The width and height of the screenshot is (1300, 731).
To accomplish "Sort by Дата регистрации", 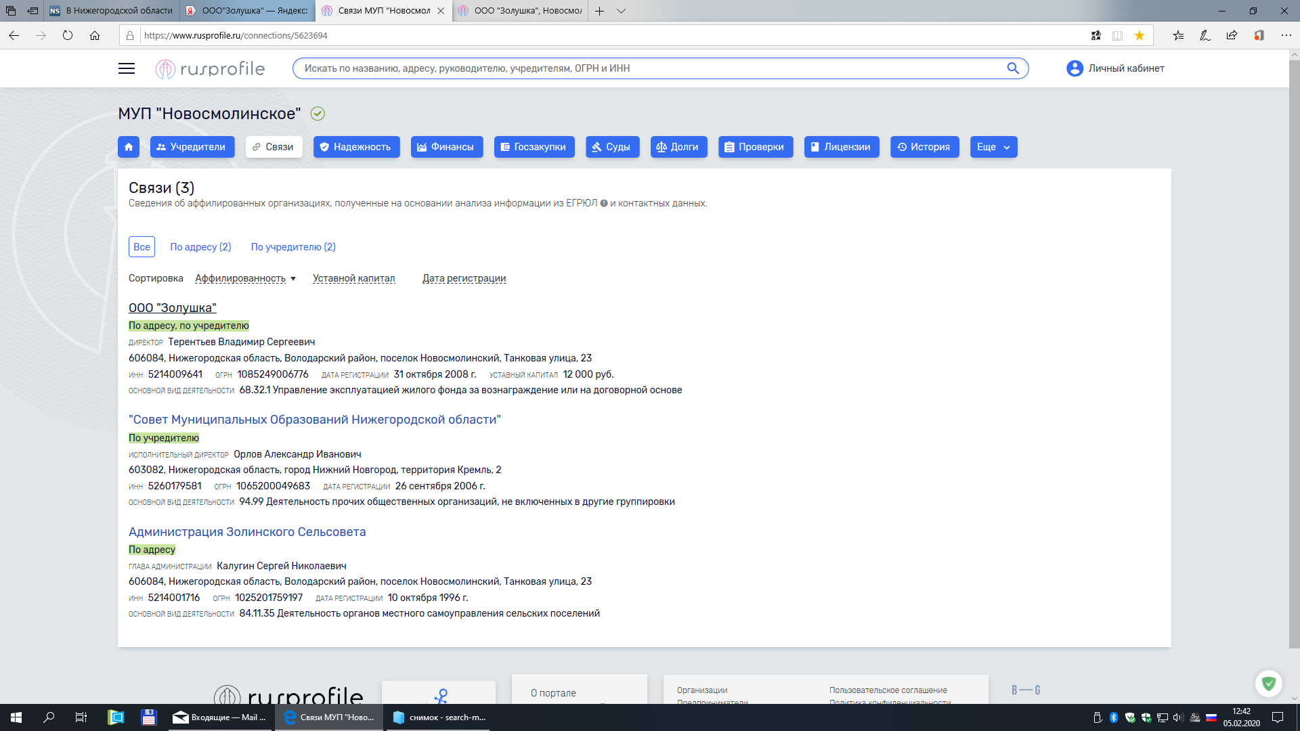I will pyautogui.click(x=464, y=278).
